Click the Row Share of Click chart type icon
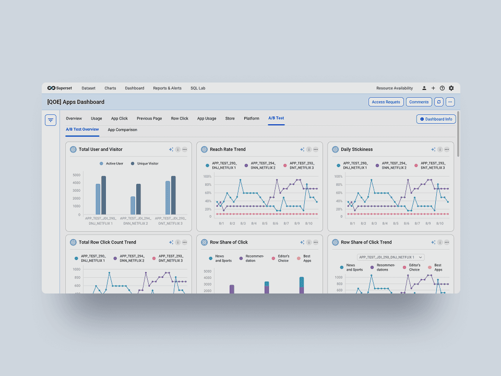Screen dimensions: 501x376 coord(204,242)
